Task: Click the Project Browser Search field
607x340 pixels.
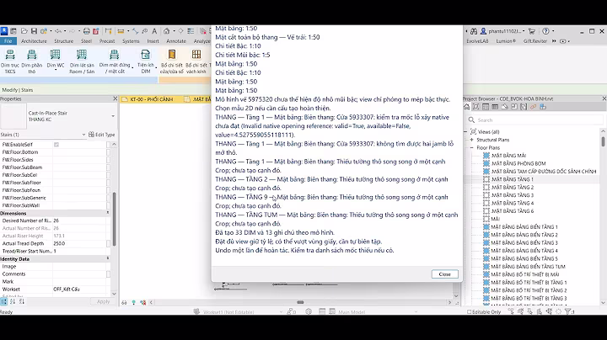Action: [534, 120]
